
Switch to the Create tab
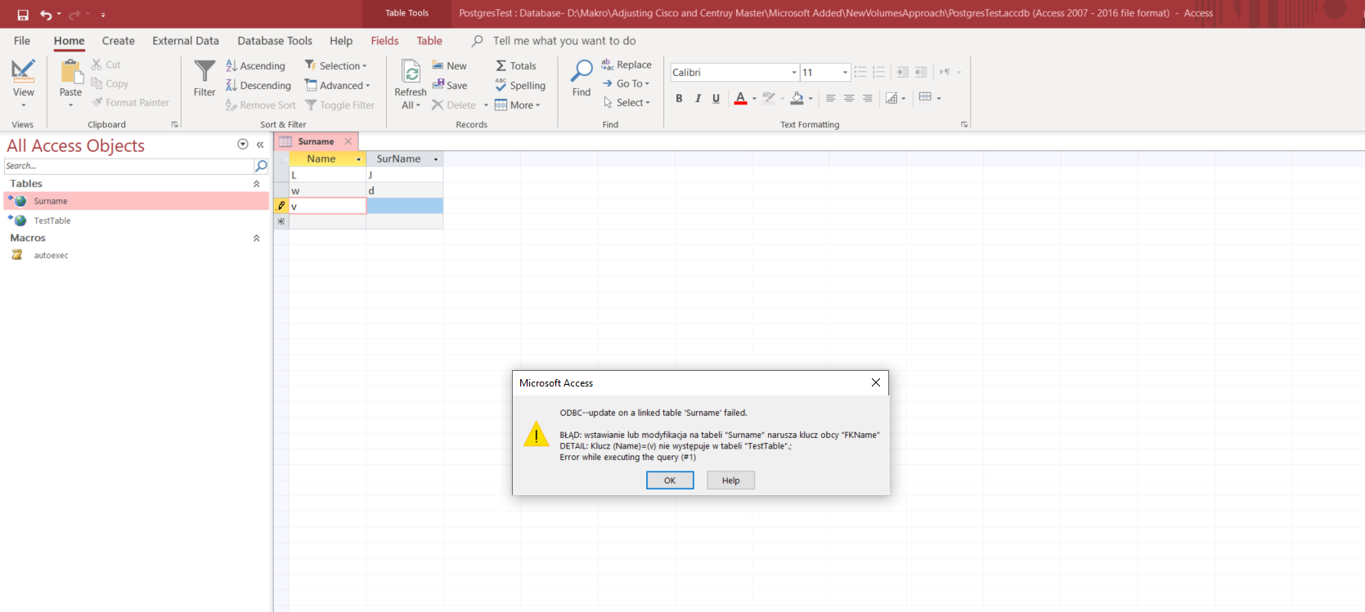click(119, 41)
